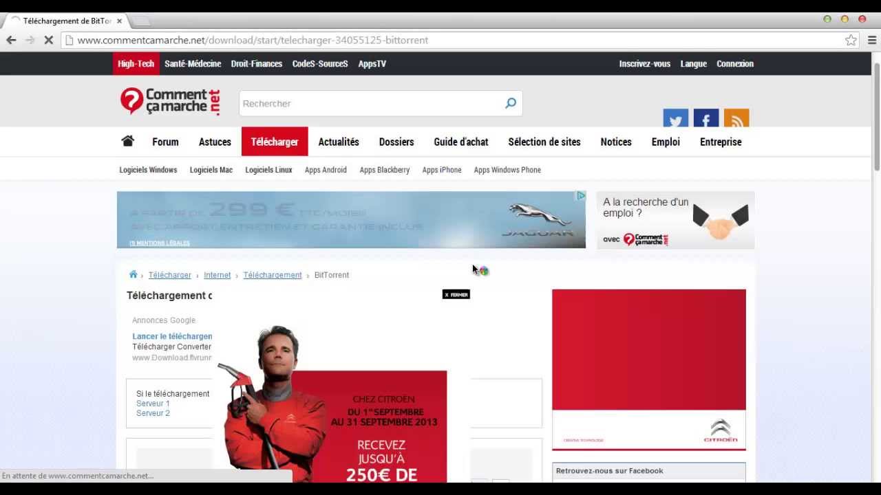Go to site home via house icon

click(x=127, y=141)
